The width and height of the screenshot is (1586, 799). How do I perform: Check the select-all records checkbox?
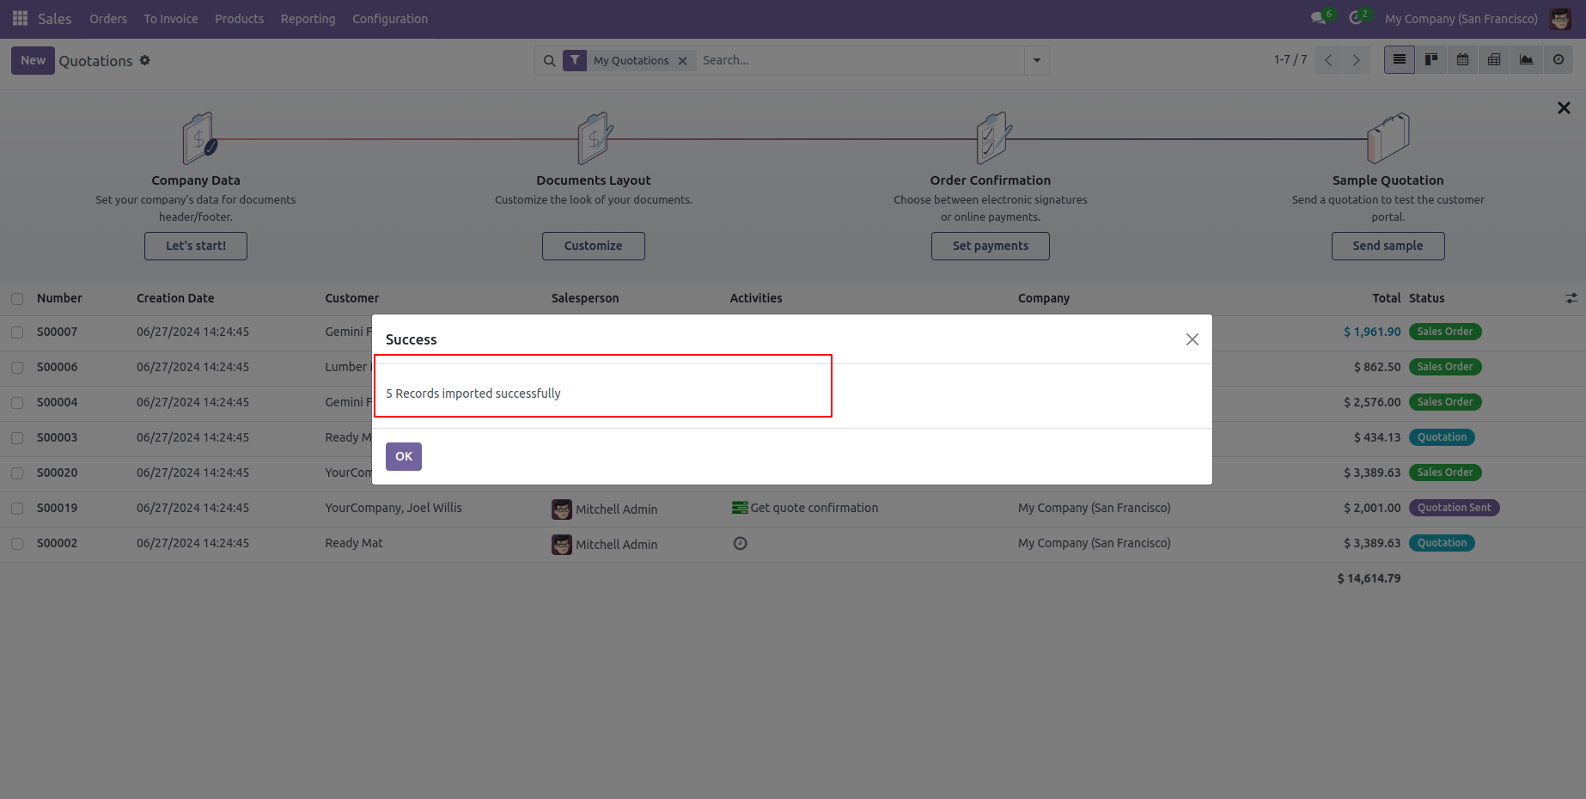pyautogui.click(x=17, y=298)
